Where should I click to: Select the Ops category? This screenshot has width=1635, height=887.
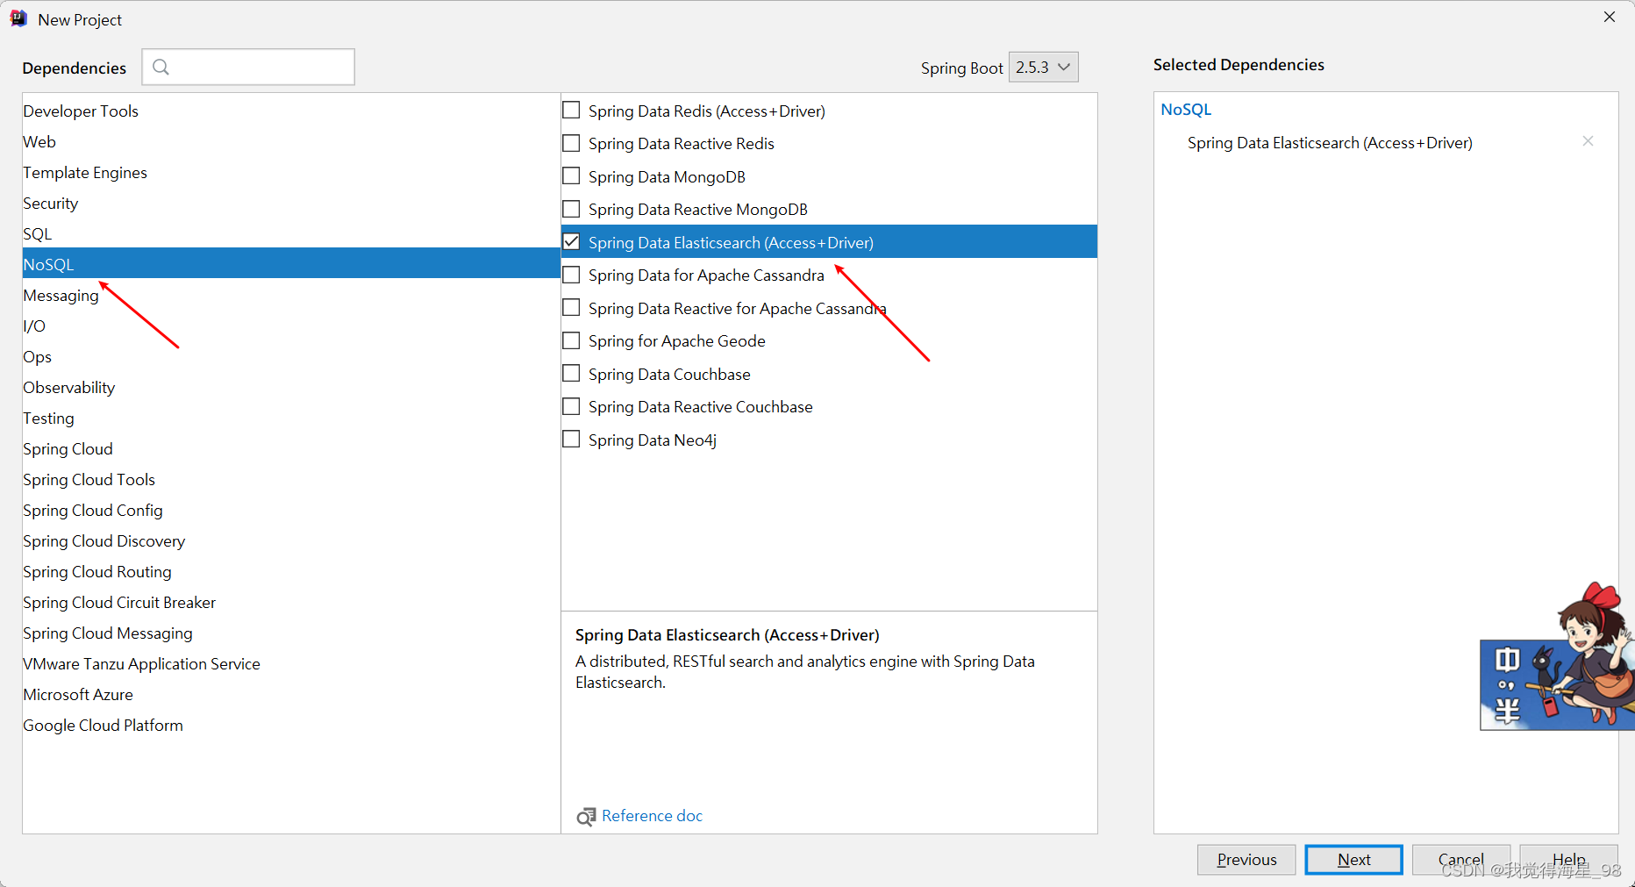point(291,356)
